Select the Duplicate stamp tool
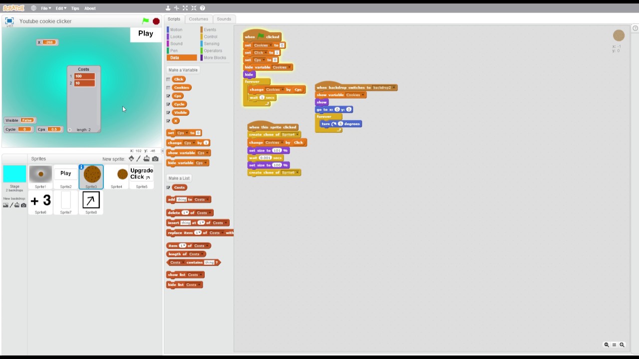The height and width of the screenshot is (359, 639). 168,8
